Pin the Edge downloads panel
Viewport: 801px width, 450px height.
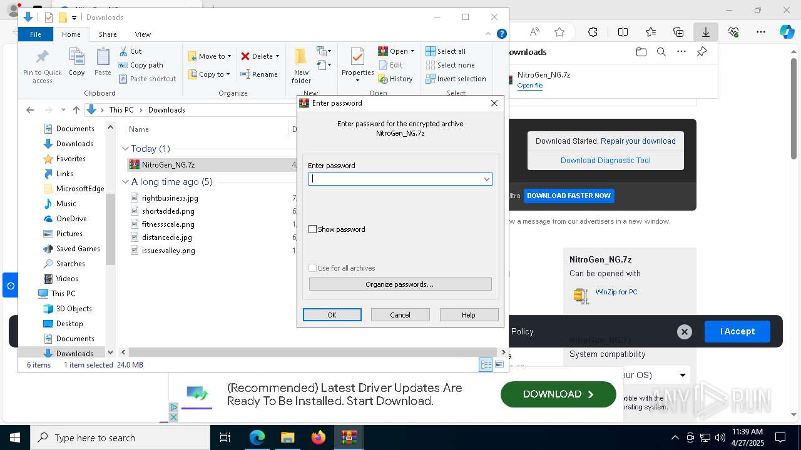[702, 52]
